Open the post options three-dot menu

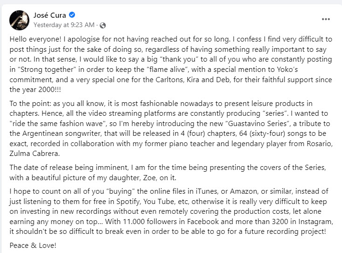click(326, 19)
